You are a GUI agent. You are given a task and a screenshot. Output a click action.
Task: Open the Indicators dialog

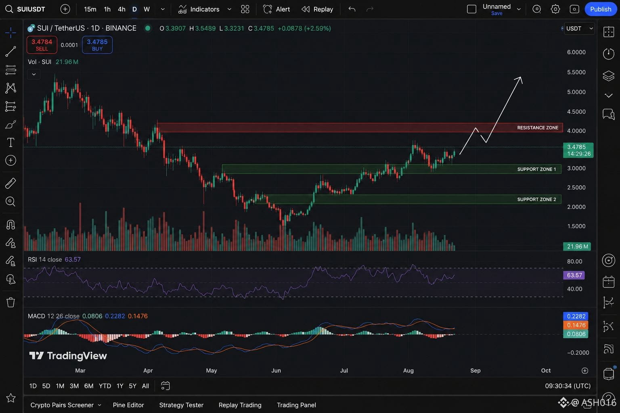coord(199,9)
